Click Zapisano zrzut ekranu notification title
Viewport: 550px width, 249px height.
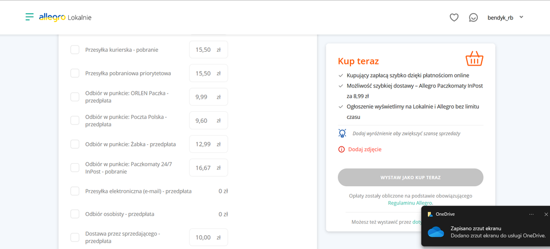[x=476, y=228]
